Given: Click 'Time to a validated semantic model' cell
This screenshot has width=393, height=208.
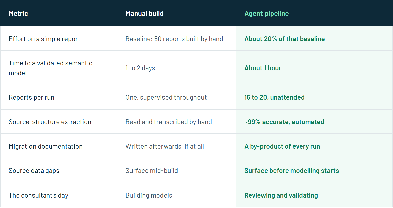Looking at the screenshot, I should 59,68.
